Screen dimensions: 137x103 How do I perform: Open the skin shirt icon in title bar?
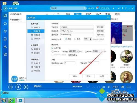coord(113,8)
